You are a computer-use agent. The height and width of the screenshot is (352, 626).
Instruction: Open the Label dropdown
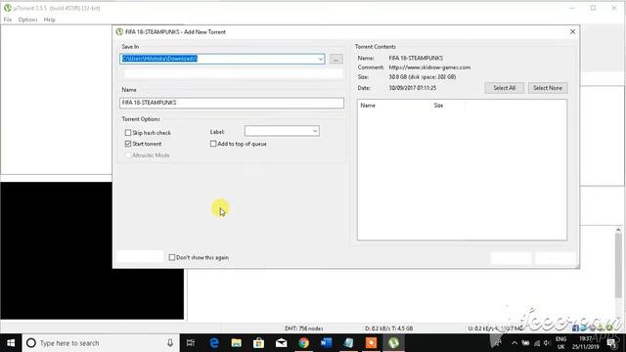(x=315, y=131)
